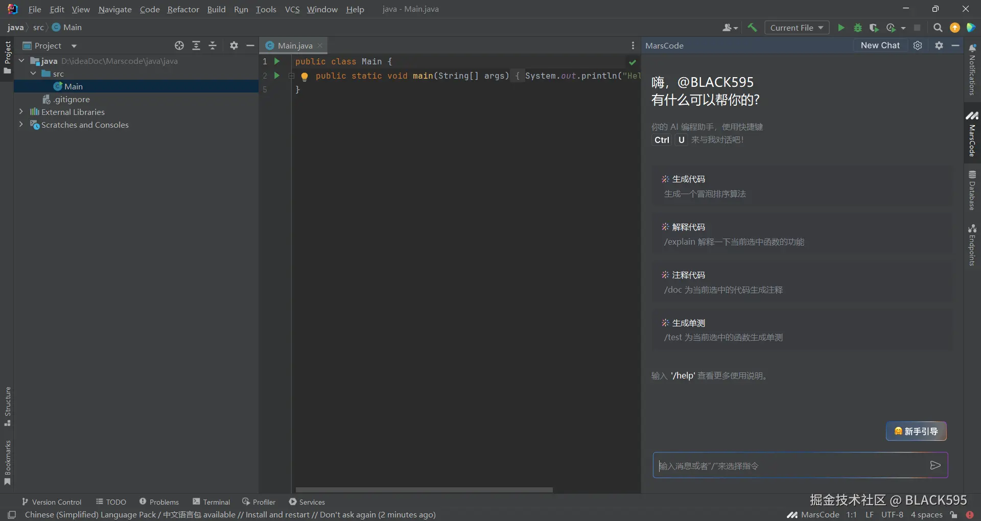Toggle the Bookmarks side tool window
Viewport: 981px width, 521px height.
coord(7,463)
